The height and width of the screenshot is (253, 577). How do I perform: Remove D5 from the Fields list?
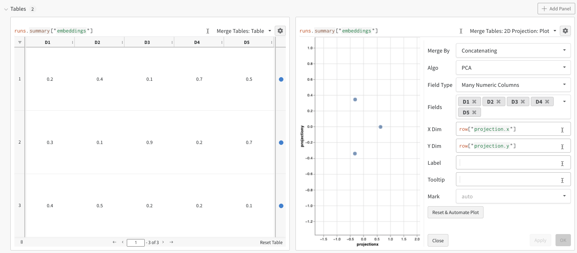tap(474, 113)
